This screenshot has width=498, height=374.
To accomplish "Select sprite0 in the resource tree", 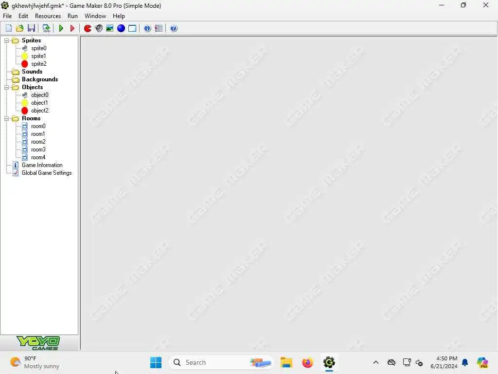I will pyautogui.click(x=39, y=48).
